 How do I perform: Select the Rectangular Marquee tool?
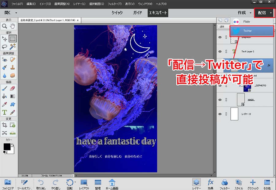click(13, 38)
